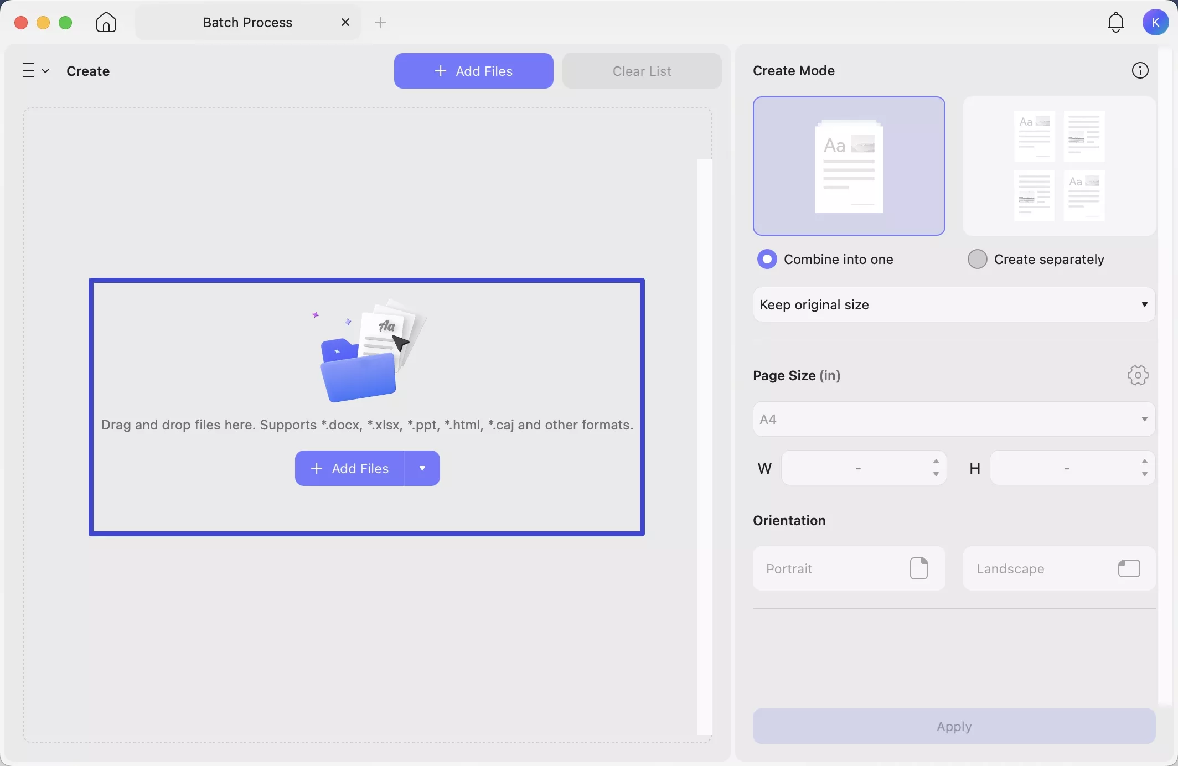This screenshot has width=1178, height=766.
Task: Open new tab with plus icon
Action: point(381,23)
